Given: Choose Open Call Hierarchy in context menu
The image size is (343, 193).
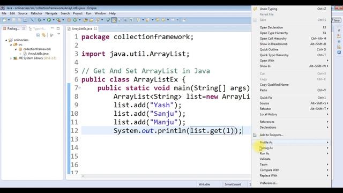Looking at the screenshot, I should 292,38.
